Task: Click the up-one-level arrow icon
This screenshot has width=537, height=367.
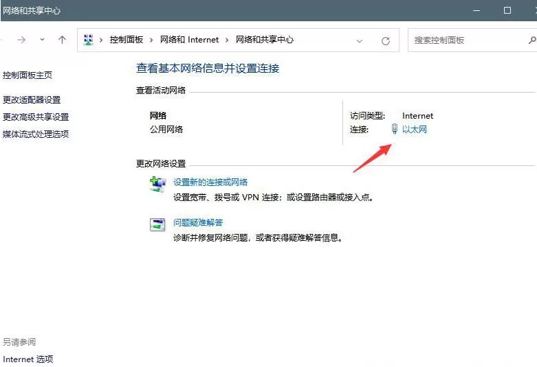Action: pyautogui.click(x=62, y=40)
